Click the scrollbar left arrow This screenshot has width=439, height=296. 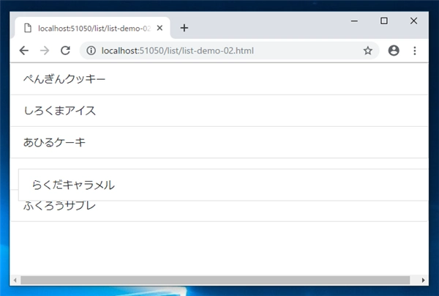pos(15,281)
